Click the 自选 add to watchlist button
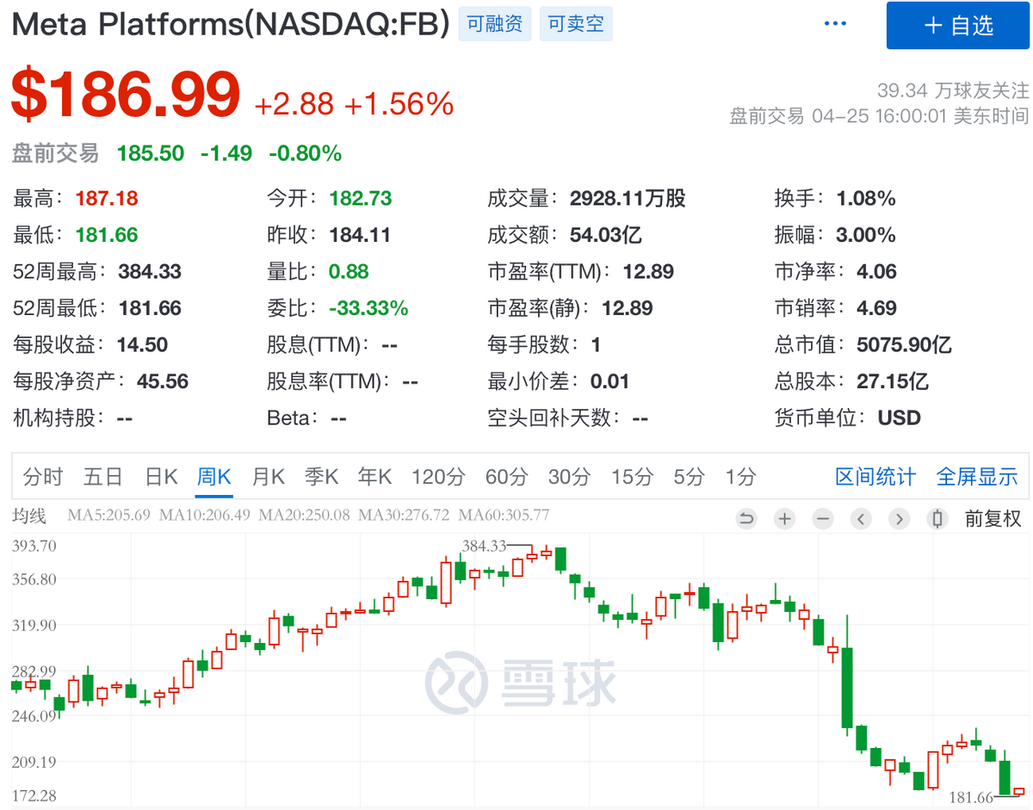1033x810 pixels. point(958,26)
